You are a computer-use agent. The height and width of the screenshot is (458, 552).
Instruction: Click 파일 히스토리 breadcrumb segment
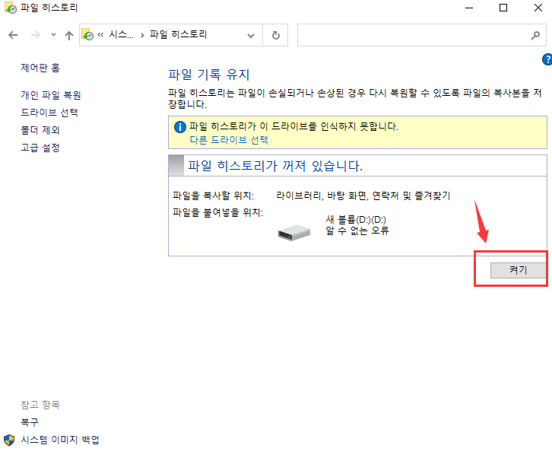pos(178,34)
